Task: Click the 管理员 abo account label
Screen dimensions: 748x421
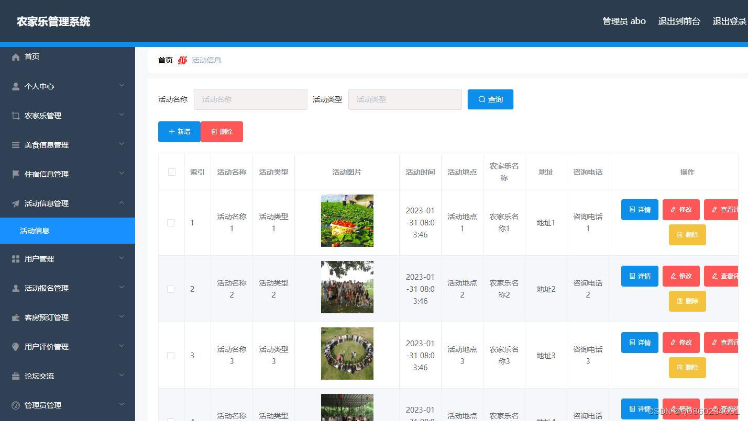Action: pos(624,21)
